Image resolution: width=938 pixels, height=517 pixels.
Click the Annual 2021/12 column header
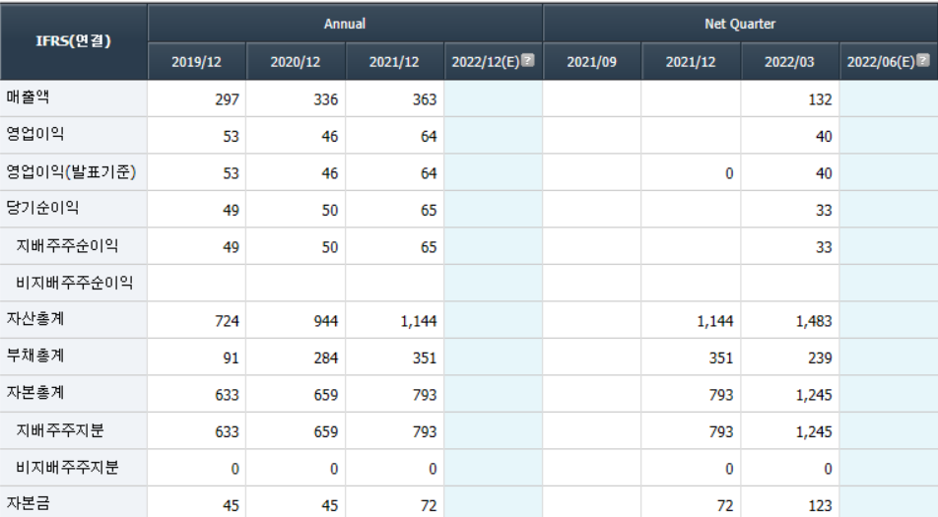pyautogui.click(x=394, y=62)
